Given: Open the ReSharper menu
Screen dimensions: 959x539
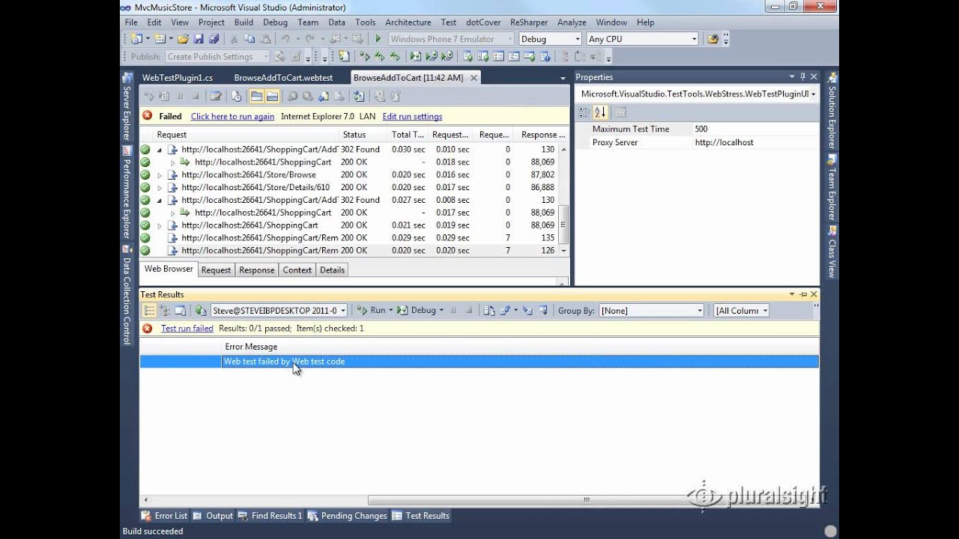Looking at the screenshot, I should click(529, 22).
